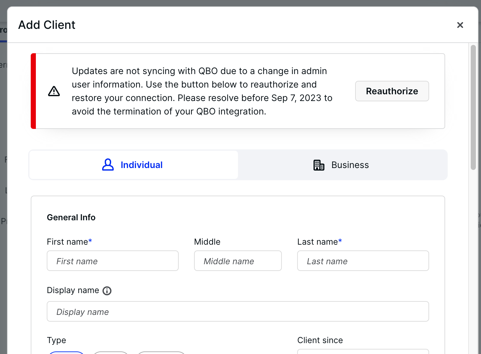Focus the Middle name input field
481x354 pixels.
pos(238,261)
